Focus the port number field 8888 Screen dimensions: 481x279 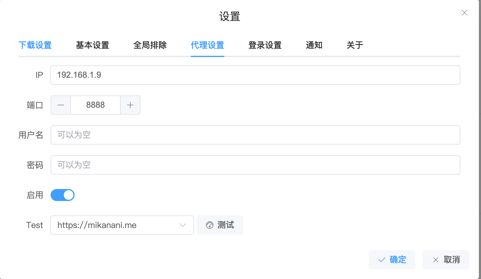tap(96, 105)
